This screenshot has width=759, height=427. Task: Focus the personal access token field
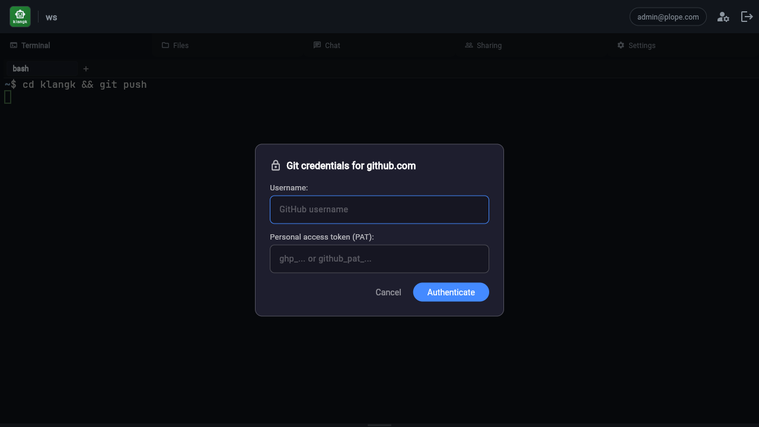[379, 259]
